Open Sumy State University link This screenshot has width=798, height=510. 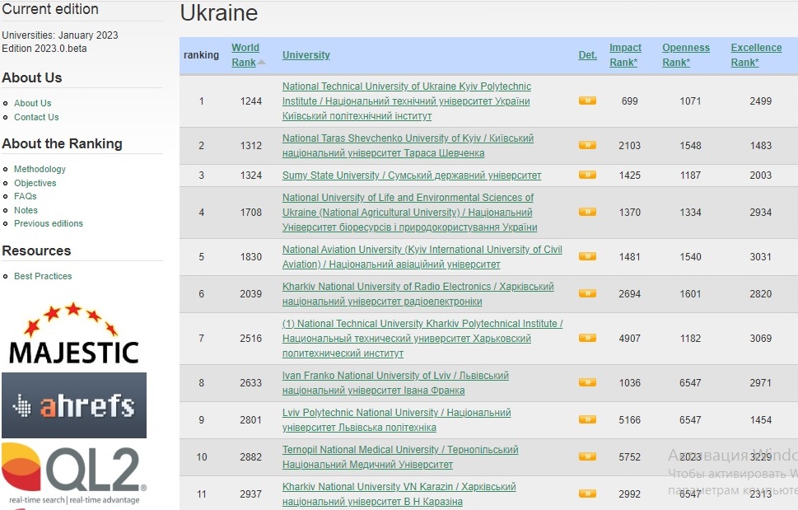pyautogui.click(x=411, y=175)
